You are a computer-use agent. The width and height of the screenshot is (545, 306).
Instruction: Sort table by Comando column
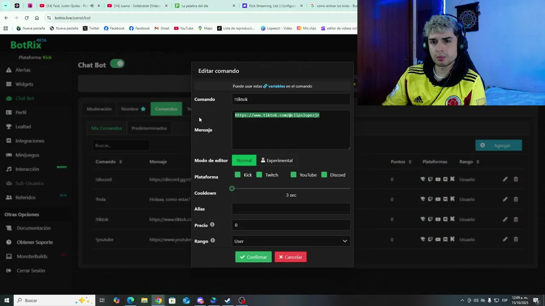(109, 161)
